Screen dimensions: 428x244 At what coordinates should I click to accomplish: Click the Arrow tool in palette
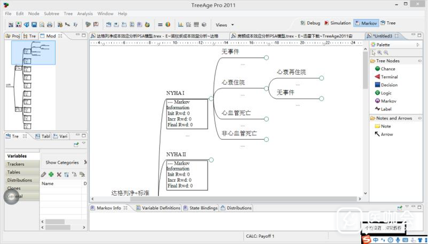(386, 134)
